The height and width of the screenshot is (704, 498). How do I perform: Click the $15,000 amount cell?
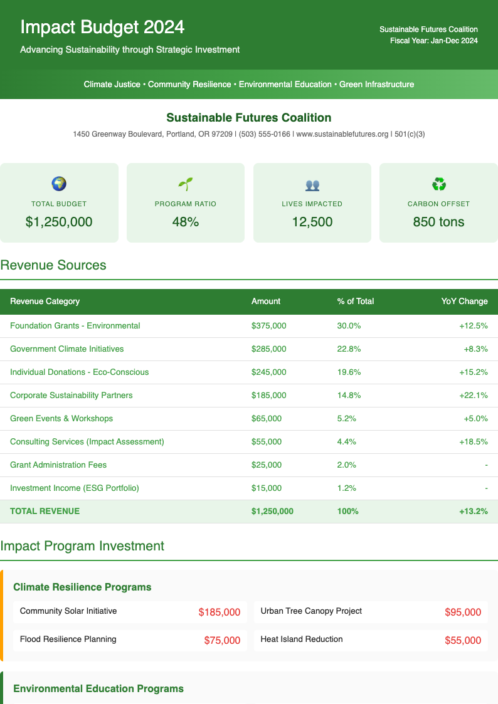click(267, 488)
